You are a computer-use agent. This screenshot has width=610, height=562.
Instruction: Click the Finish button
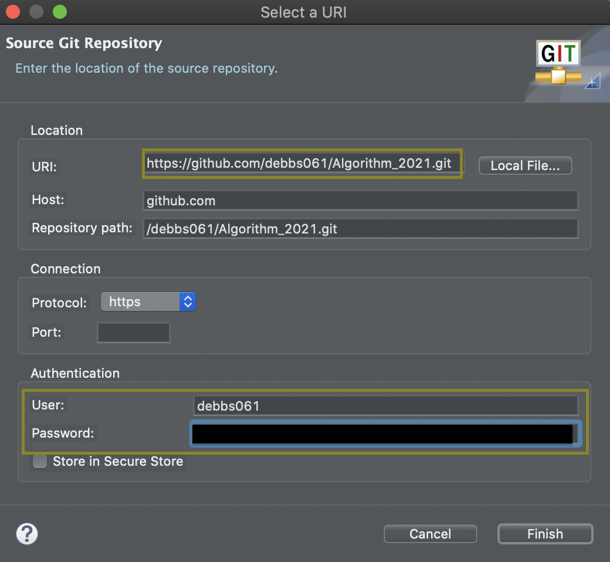(545, 534)
